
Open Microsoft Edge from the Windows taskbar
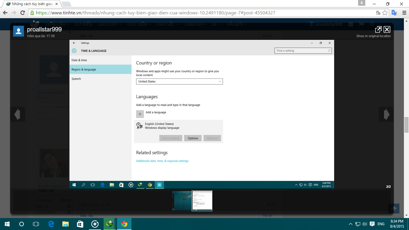pos(51,224)
